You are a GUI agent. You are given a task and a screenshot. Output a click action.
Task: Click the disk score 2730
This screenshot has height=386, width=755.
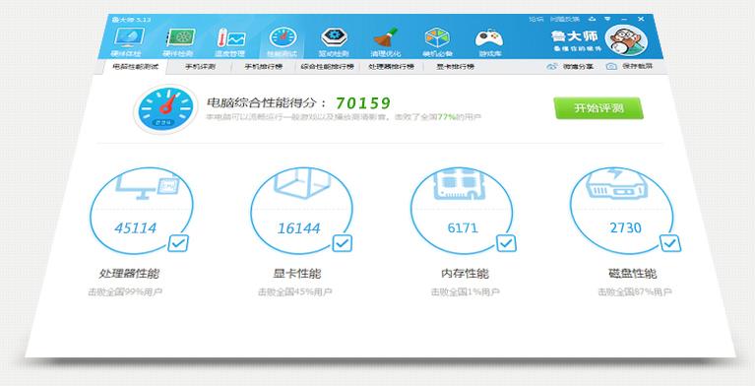(x=625, y=227)
